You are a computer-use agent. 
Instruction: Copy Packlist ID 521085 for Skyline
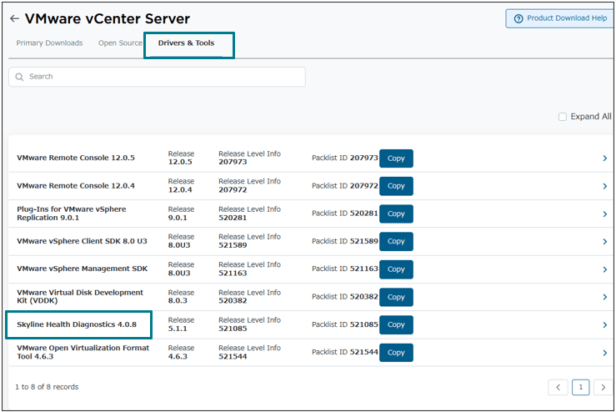(396, 324)
